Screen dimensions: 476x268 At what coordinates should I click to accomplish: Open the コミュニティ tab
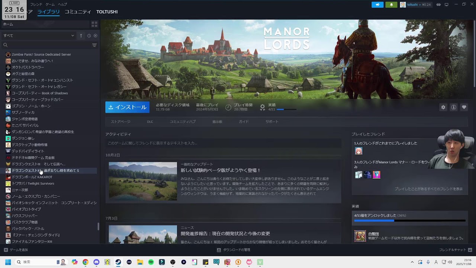pyautogui.click(x=78, y=12)
